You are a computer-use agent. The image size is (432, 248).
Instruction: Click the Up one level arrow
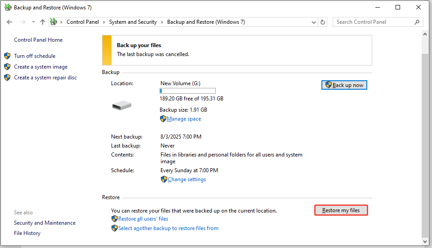click(x=43, y=22)
